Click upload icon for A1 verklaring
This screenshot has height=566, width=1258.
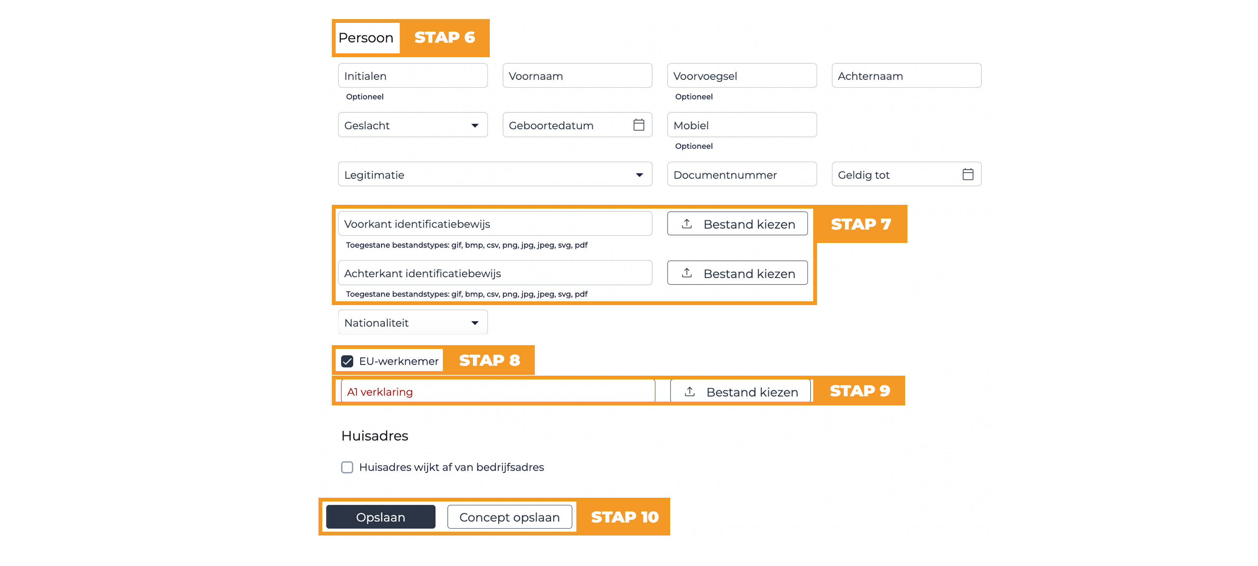[x=690, y=392]
